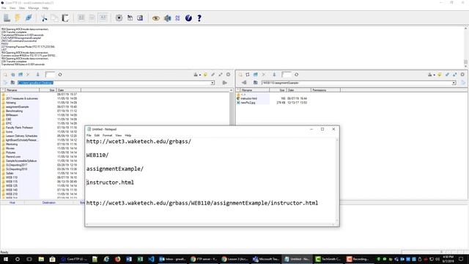
Task: Click the log pane vertical scrollbar
Action: [x=466, y=47]
